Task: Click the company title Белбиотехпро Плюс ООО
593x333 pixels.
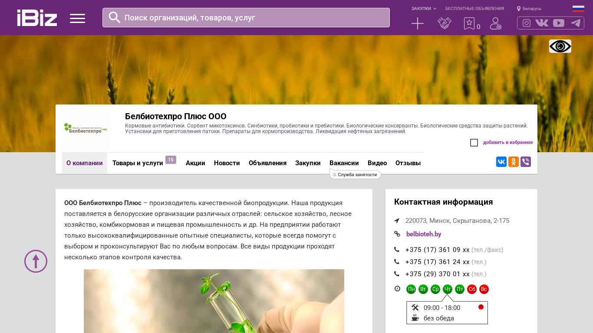Action: pos(176,116)
